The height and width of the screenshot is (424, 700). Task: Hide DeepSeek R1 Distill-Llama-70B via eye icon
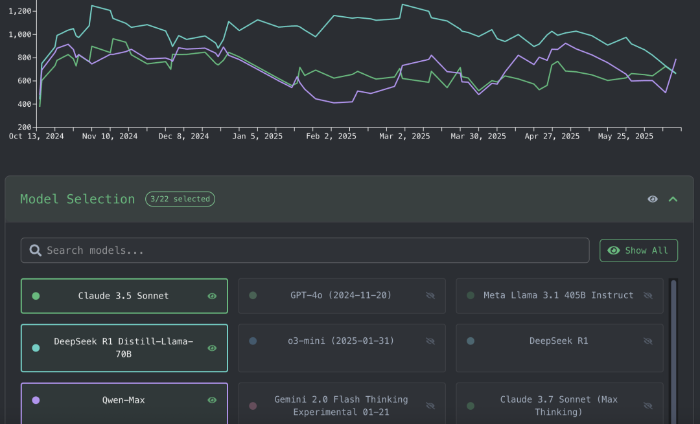coord(212,348)
